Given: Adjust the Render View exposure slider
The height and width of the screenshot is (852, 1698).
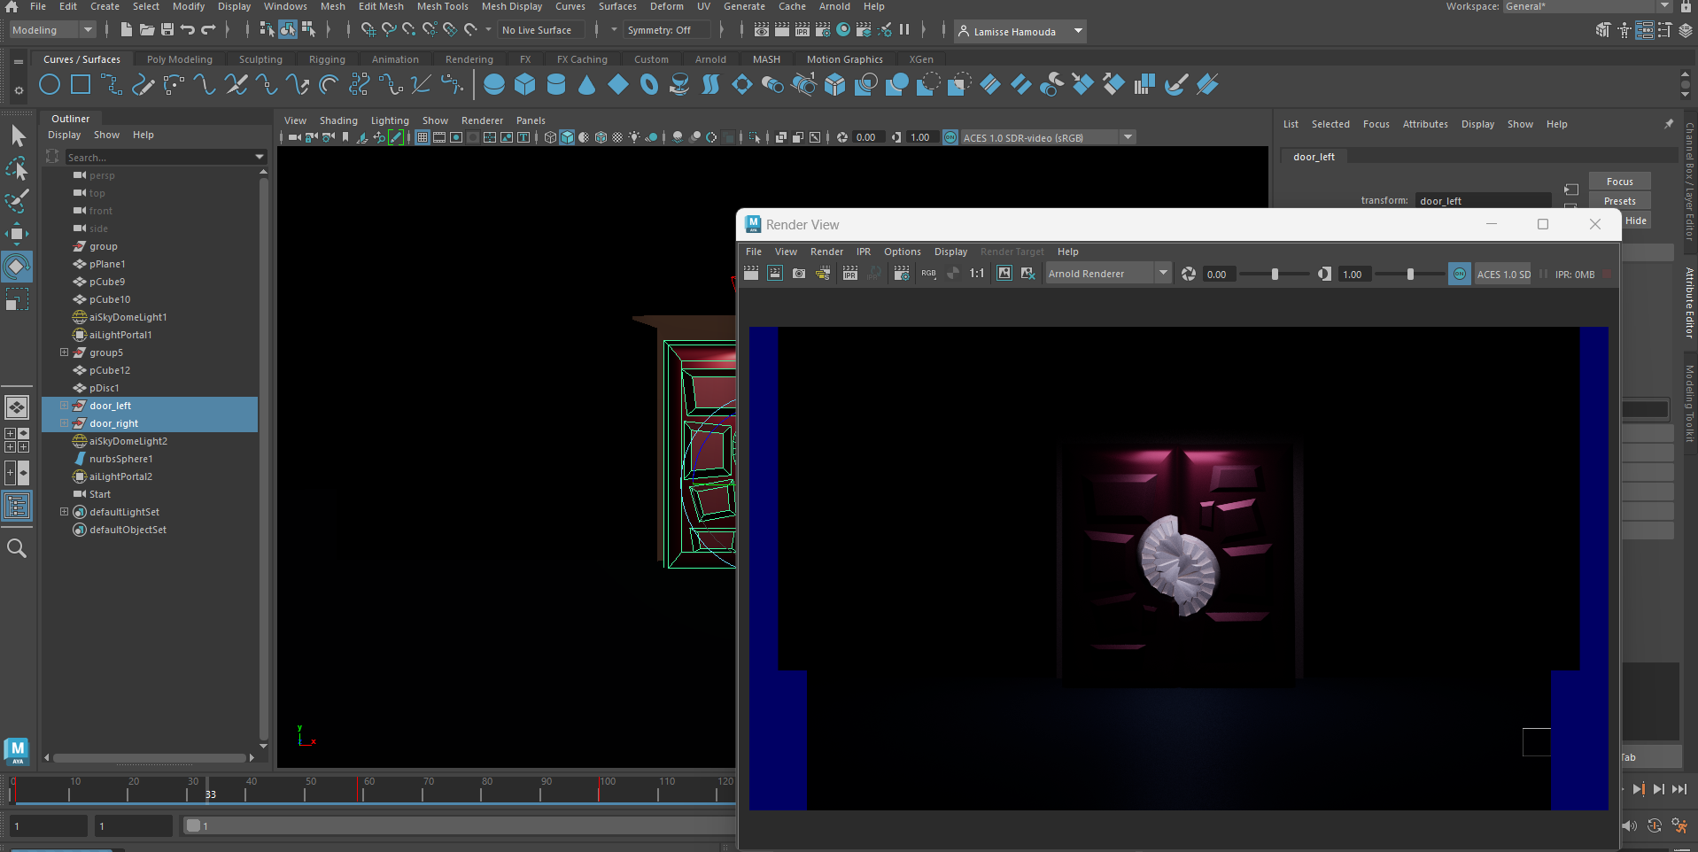Looking at the screenshot, I should tap(1275, 275).
